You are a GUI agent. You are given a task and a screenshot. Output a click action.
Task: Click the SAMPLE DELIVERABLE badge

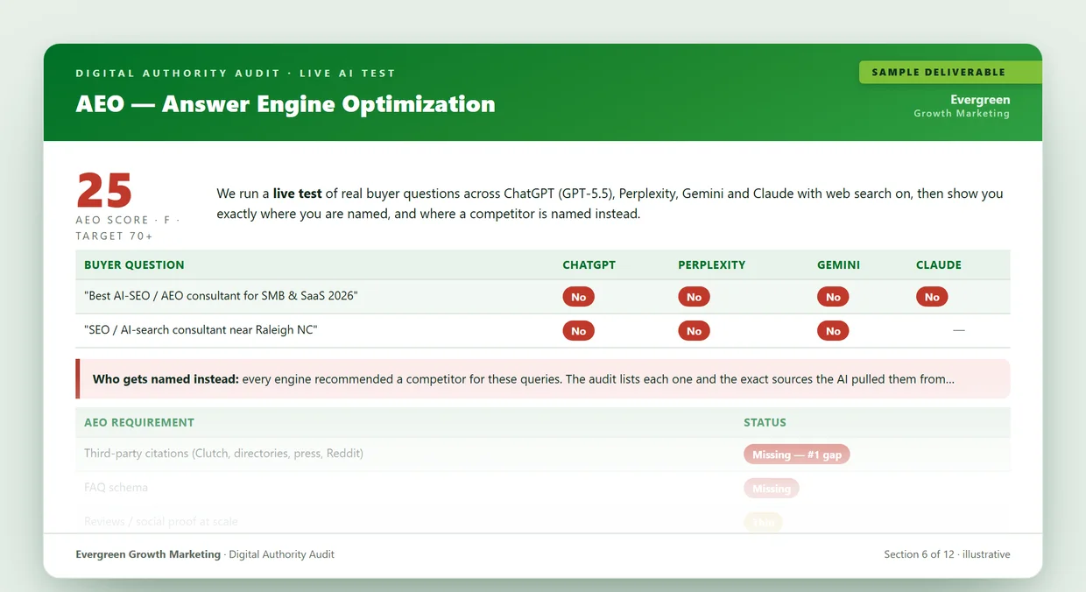click(x=950, y=72)
